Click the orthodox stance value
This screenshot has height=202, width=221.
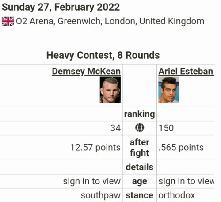(177, 195)
